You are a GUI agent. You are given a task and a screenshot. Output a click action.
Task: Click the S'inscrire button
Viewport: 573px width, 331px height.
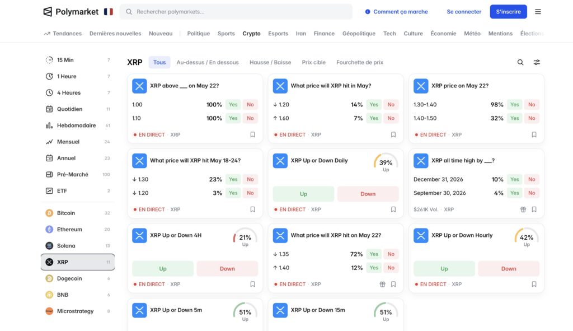[x=508, y=12]
